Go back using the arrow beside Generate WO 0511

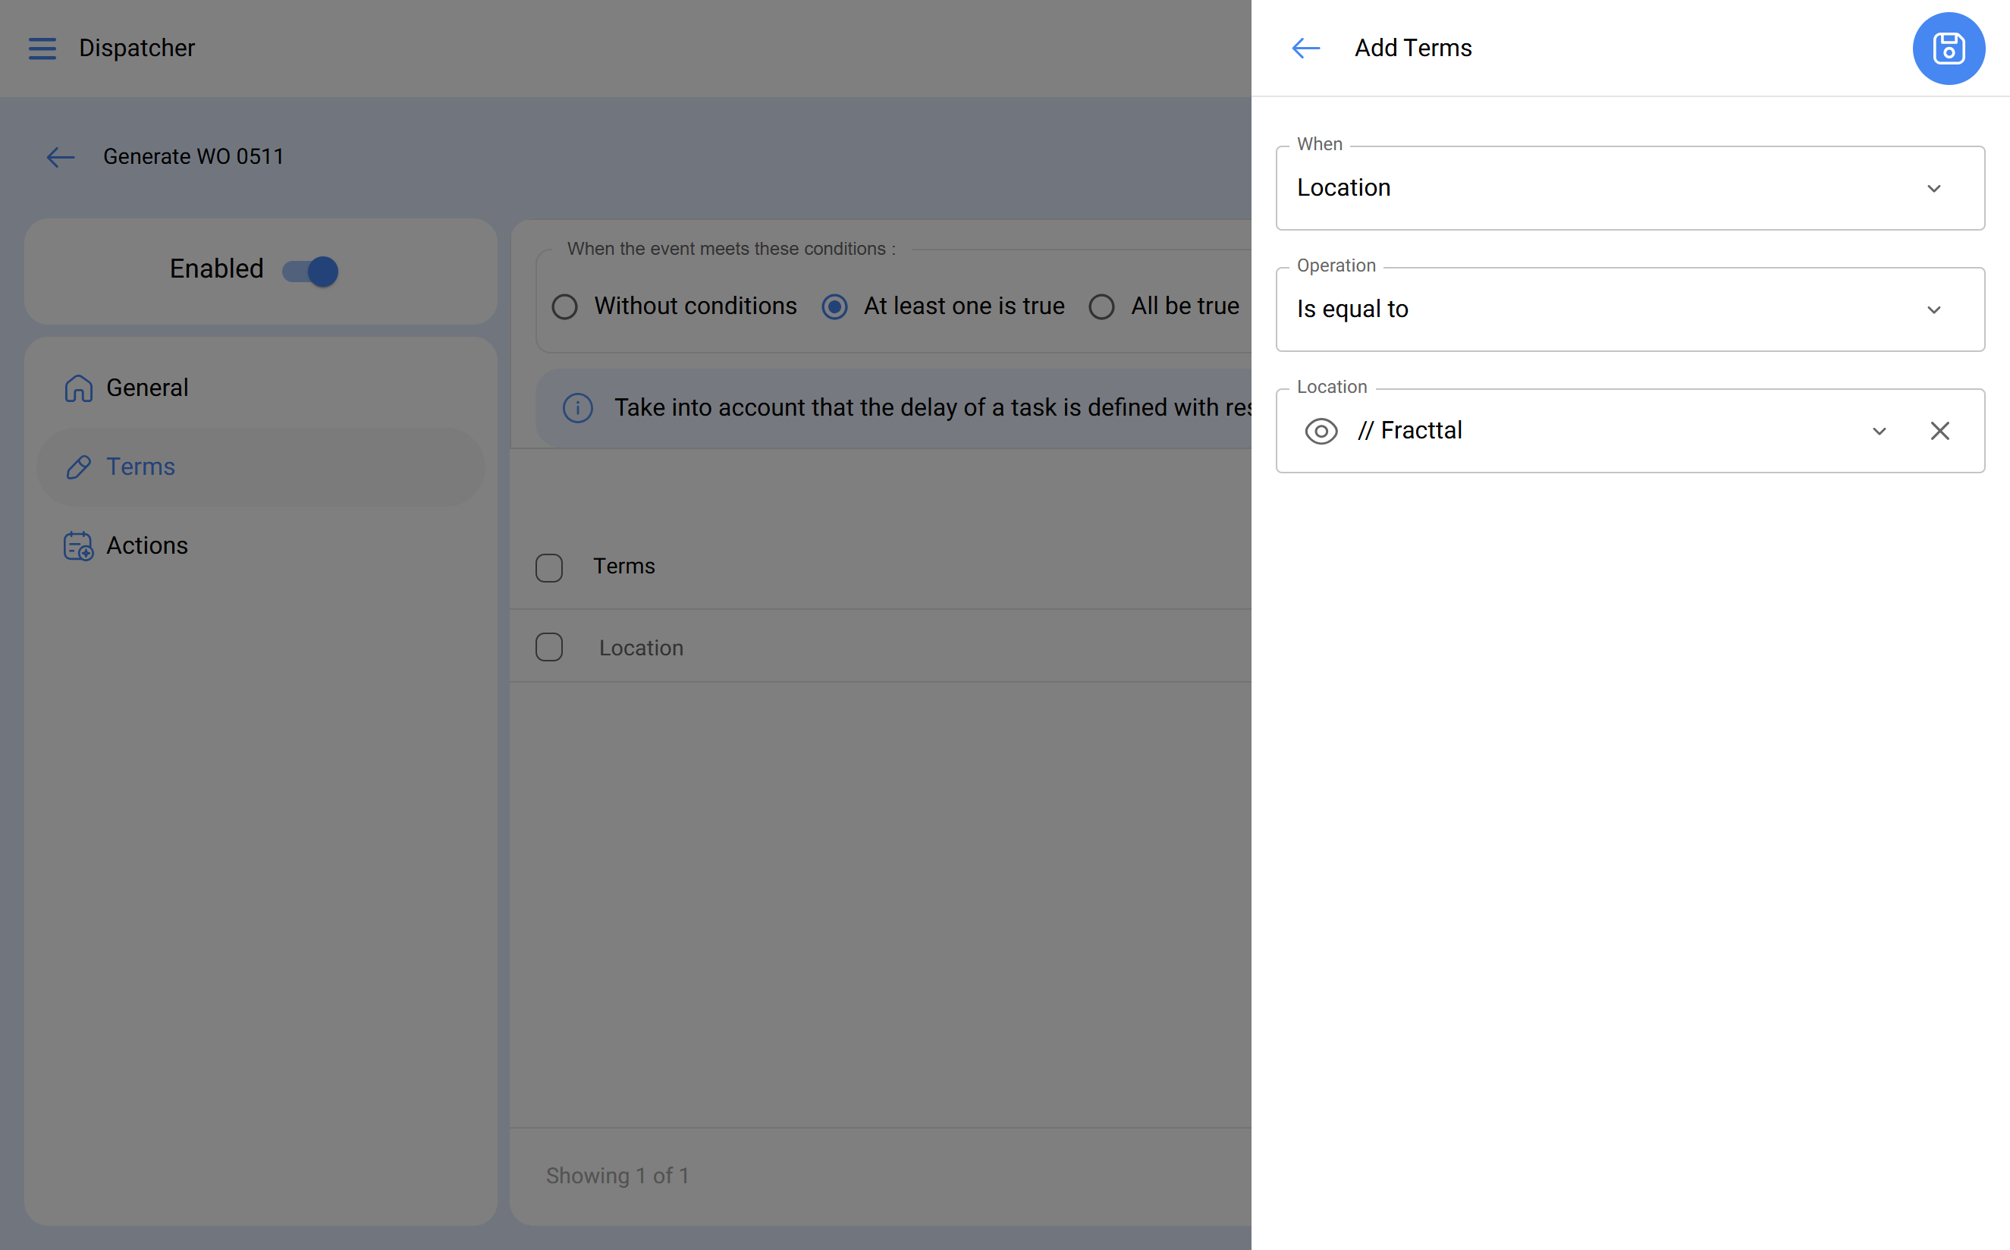(x=61, y=157)
